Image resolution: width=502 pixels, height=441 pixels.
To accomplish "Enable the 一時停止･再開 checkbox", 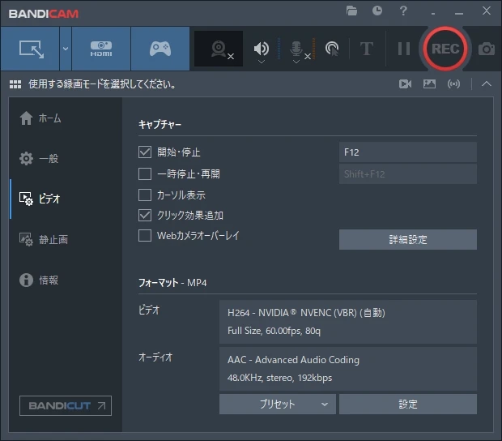I will [x=145, y=173].
